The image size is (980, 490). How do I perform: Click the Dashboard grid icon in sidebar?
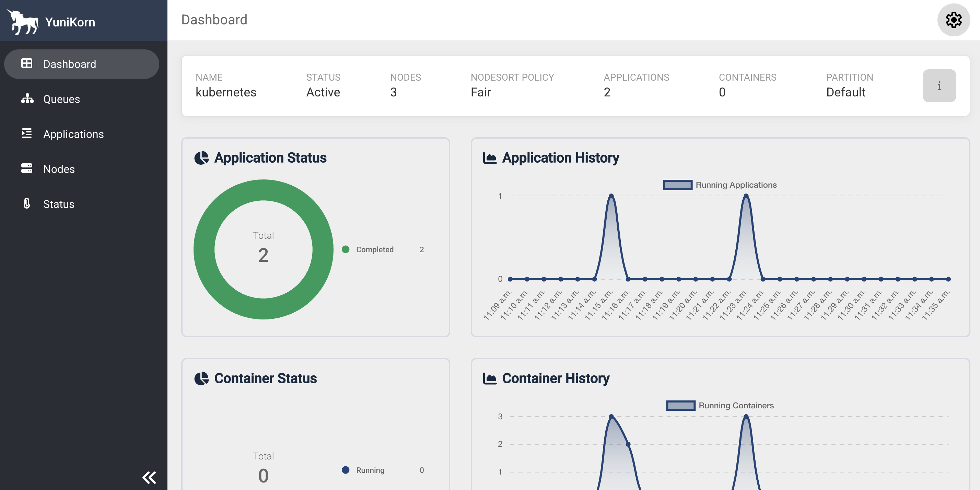[27, 63]
